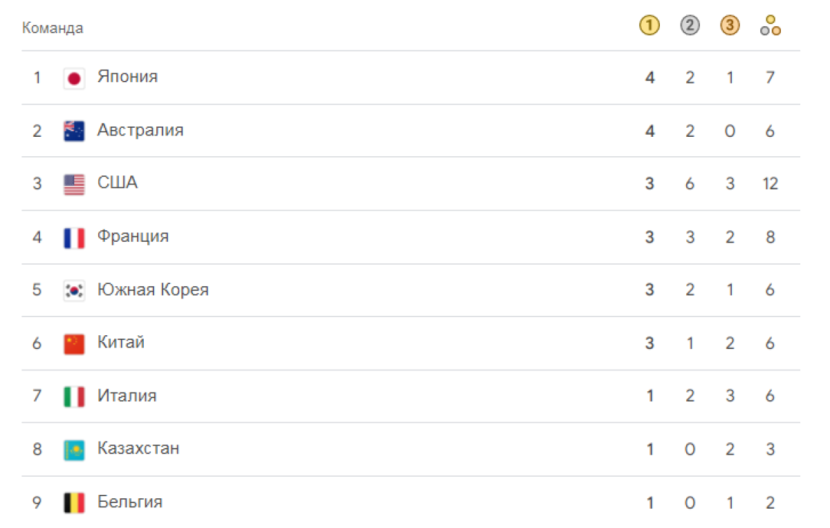Select the Южная Корея team name
Viewport: 830px width, 528px height.
click(x=153, y=289)
